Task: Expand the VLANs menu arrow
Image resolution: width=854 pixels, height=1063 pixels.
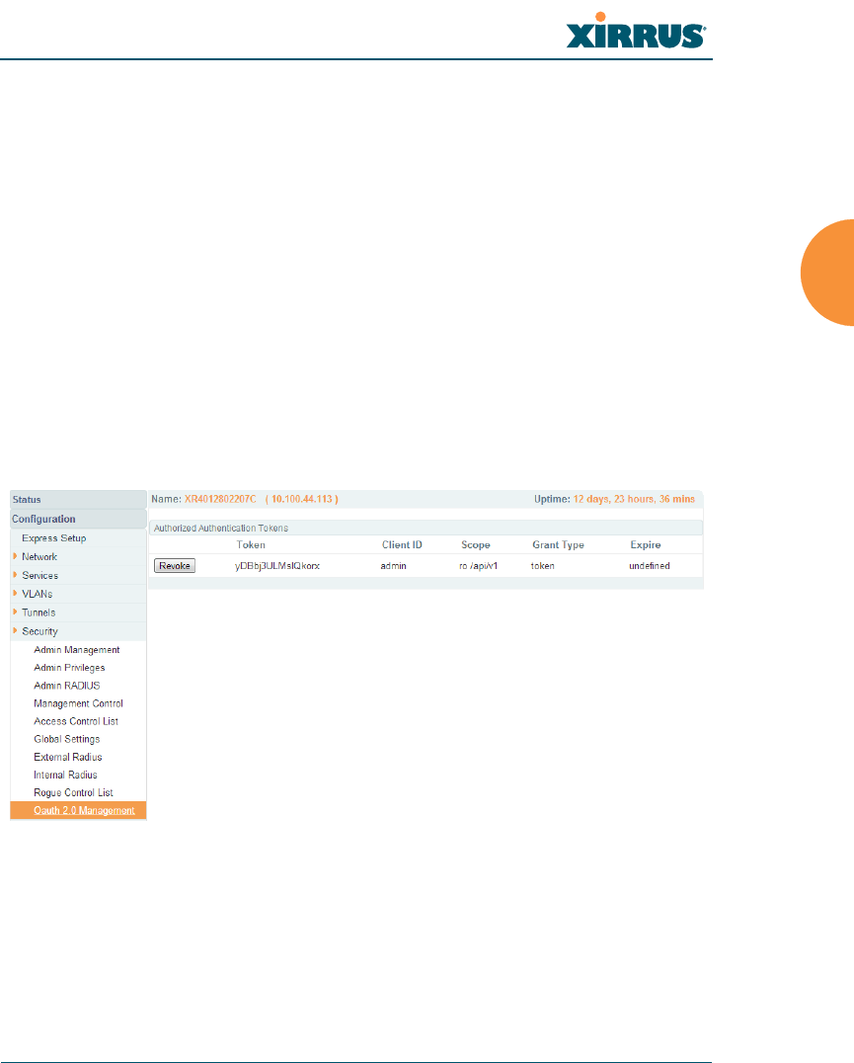Action: click(x=15, y=593)
